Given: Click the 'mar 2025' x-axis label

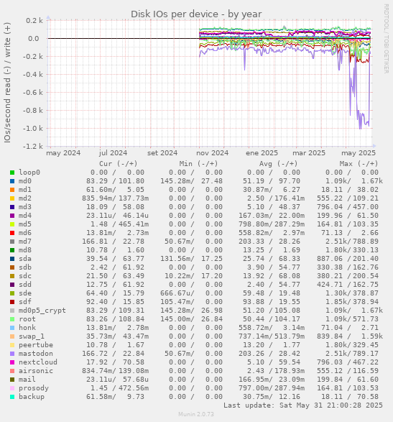Looking at the screenshot, I should coord(309,153).
